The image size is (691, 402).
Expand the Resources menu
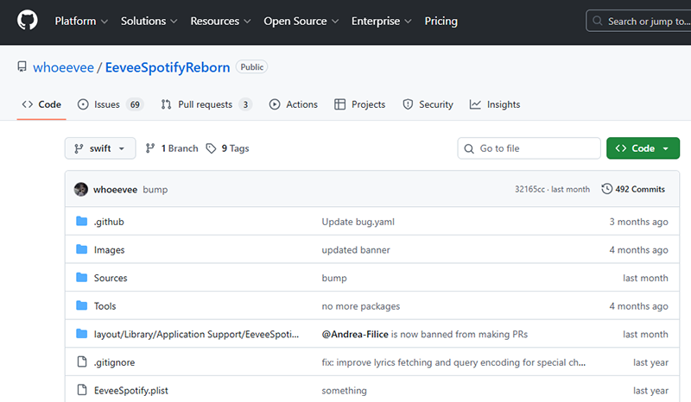[220, 21]
